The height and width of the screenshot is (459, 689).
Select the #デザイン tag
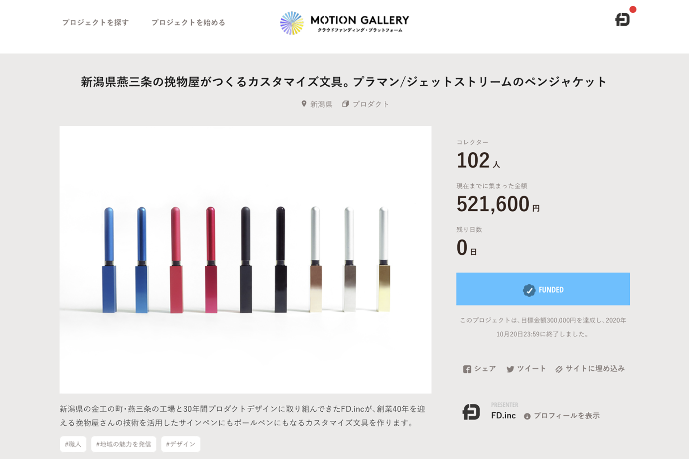click(181, 444)
